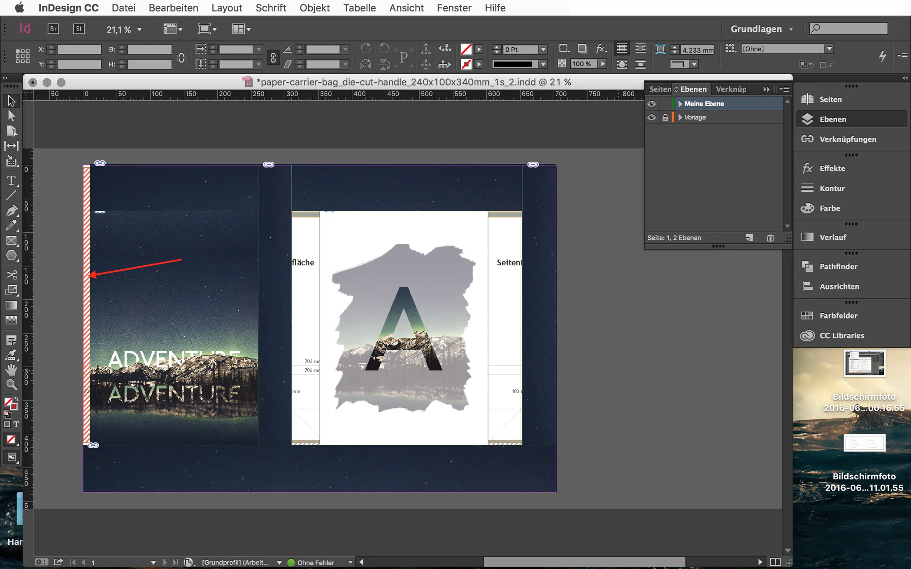Viewport: 911px width, 569px height.
Task: Delete selected layer with trash icon
Action: pos(770,238)
